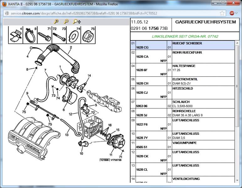Click callout number 14 on diagram

tap(89, 76)
